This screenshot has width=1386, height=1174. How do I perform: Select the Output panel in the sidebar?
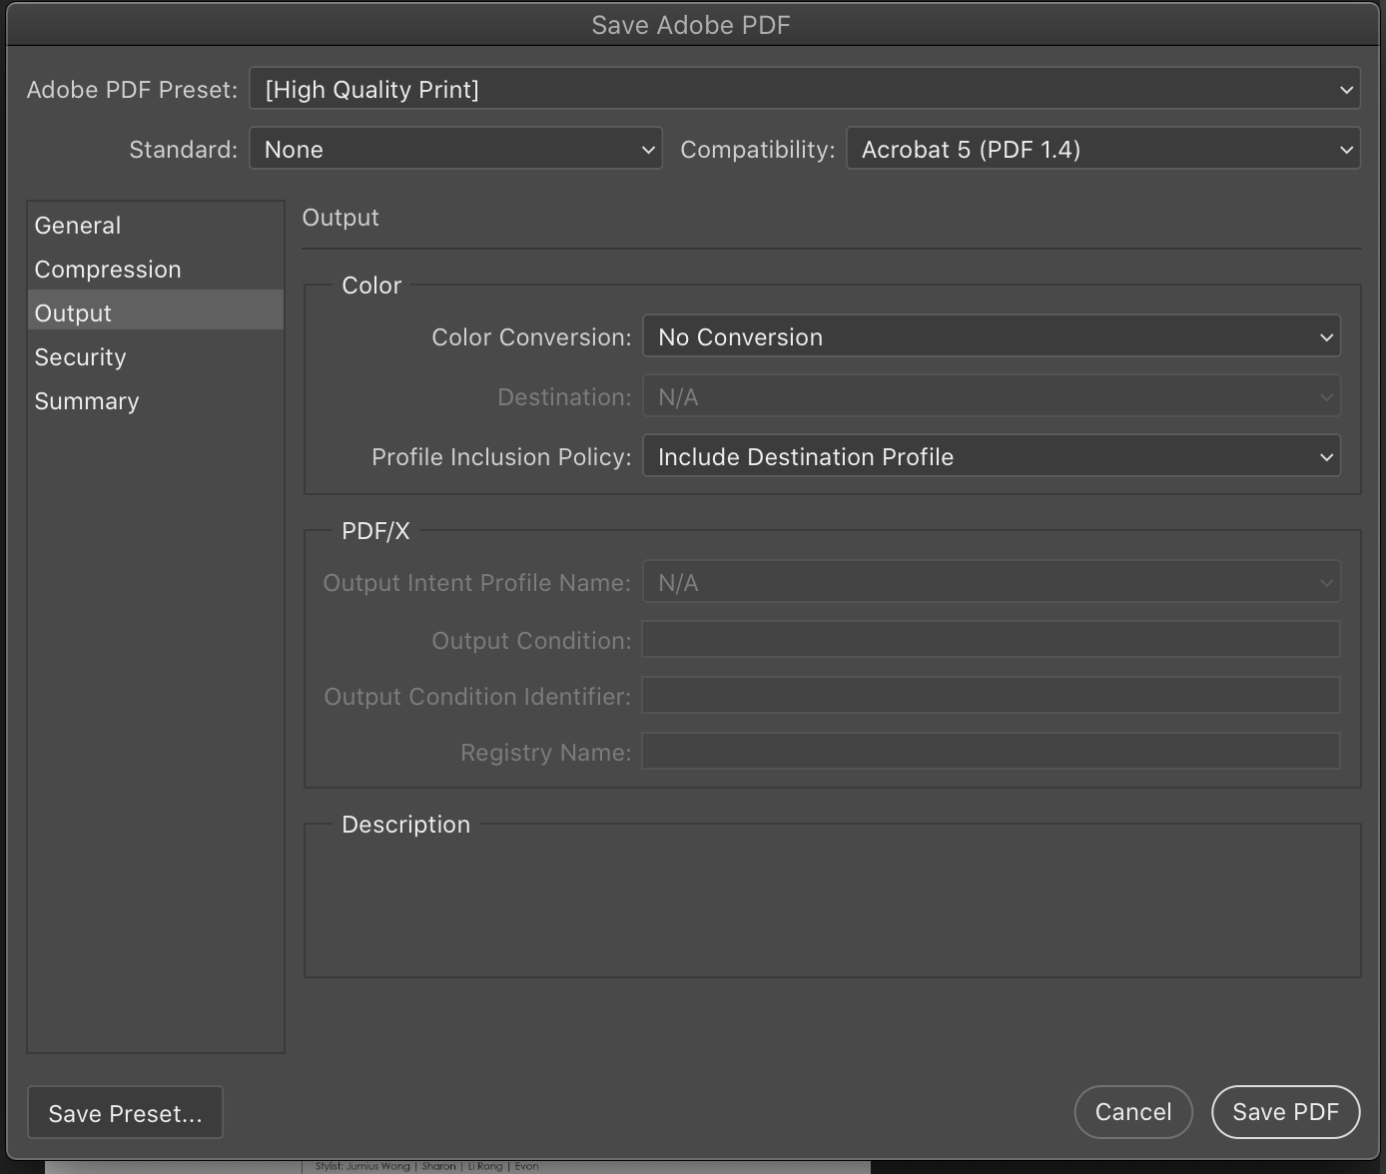73,312
